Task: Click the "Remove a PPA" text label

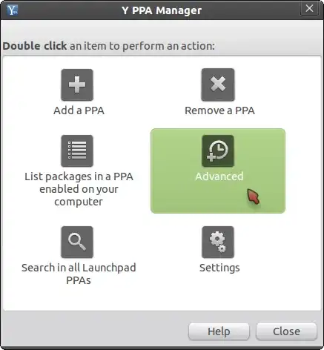Action: pos(219,110)
